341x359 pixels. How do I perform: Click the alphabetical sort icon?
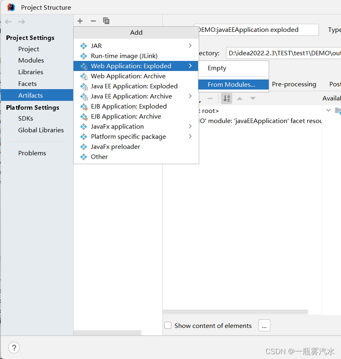(227, 98)
